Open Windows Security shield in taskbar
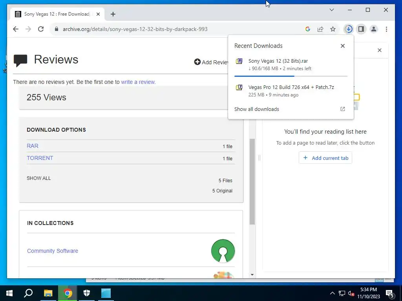 (x=87, y=293)
